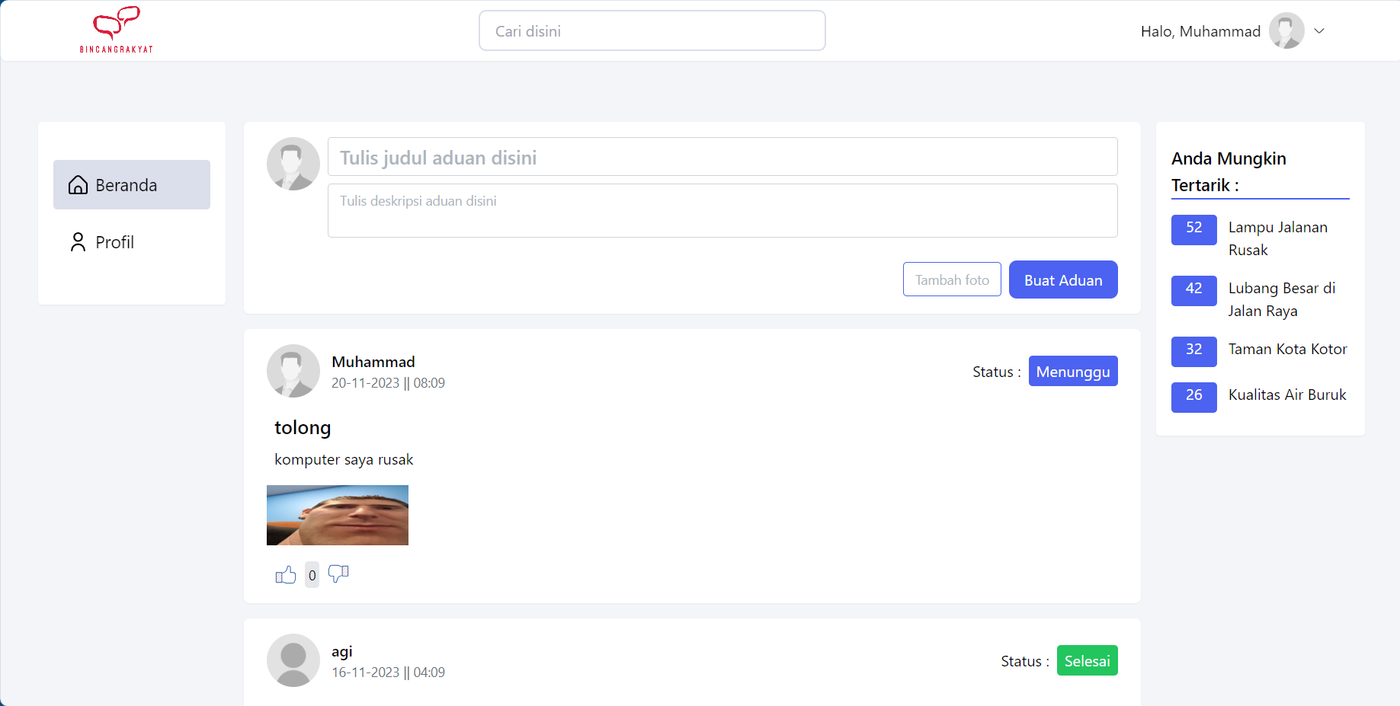1400x706 pixels.
Task: Click the like count 0
Action: (312, 575)
